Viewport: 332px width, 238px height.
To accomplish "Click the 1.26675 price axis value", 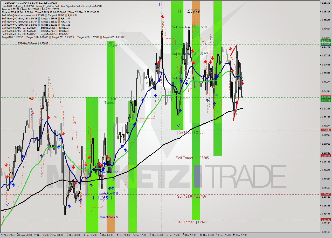I will (326, 170).
